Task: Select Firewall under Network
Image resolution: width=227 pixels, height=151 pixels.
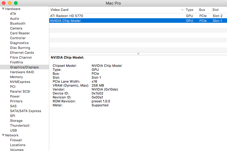Action: [x=16, y=140]
